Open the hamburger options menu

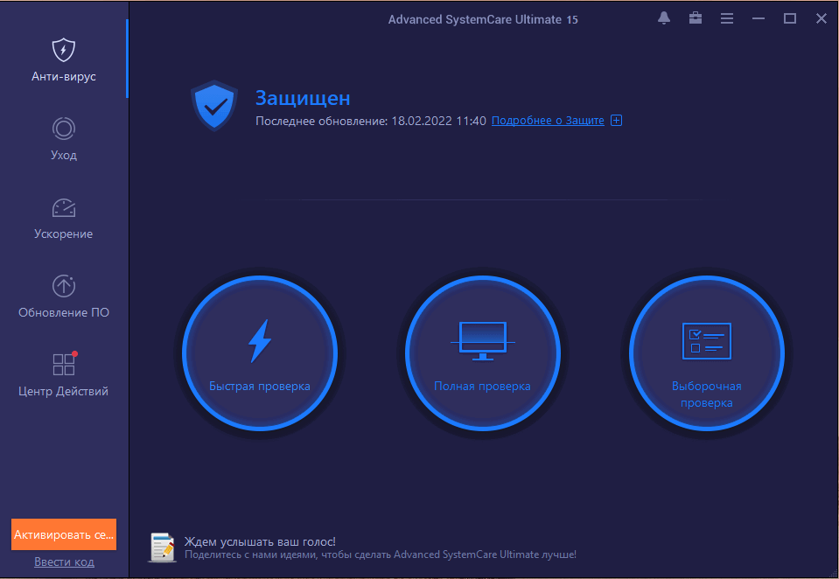pyautogui.click(x=727, y=18)
